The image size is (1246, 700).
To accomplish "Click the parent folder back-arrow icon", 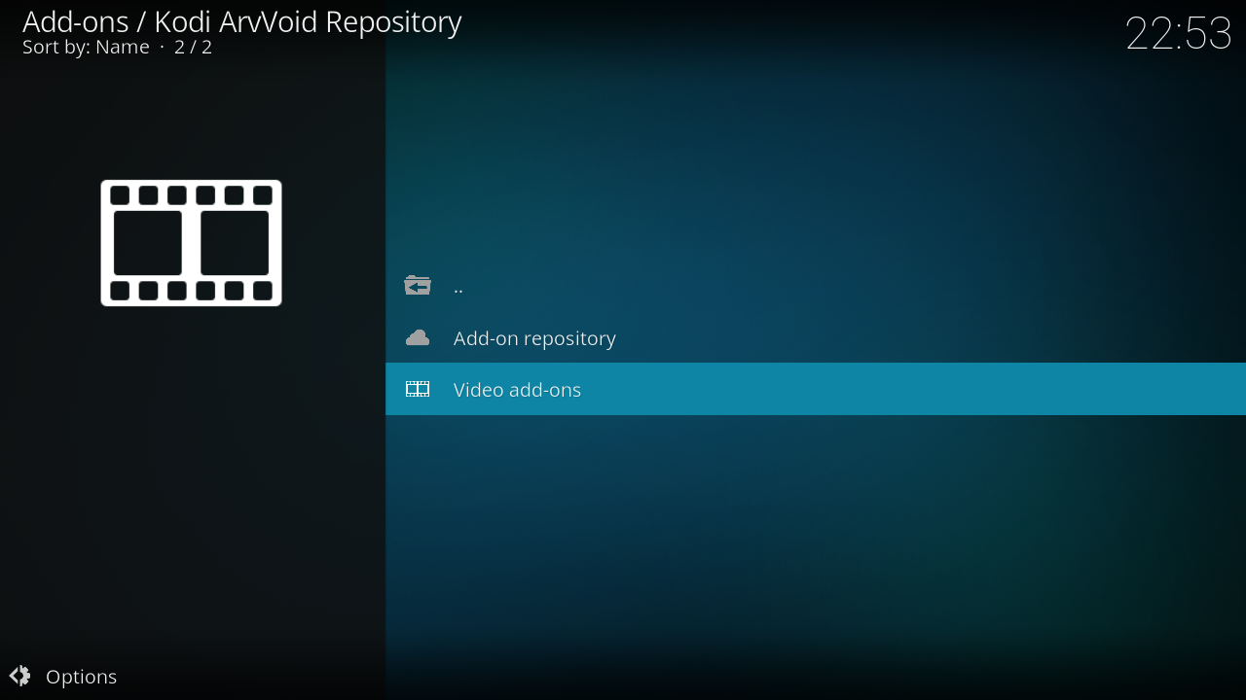I will 418,286.
